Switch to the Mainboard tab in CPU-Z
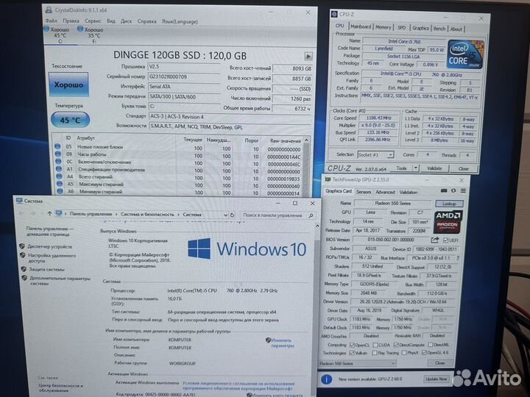Viewport: 530px width, 397px height. pyautogui.click(x=360, y=26)
